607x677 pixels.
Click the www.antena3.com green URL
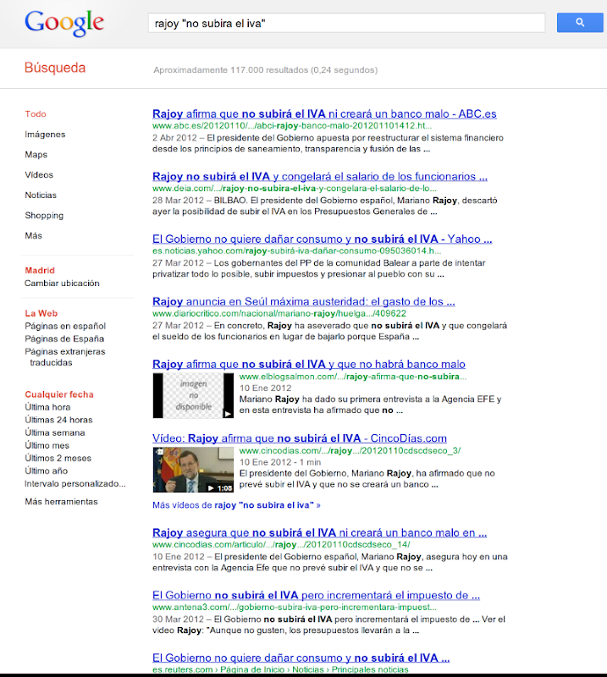(x=295, y=608)
